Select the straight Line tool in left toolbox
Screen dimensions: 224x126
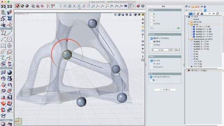[x=9, y=33]
